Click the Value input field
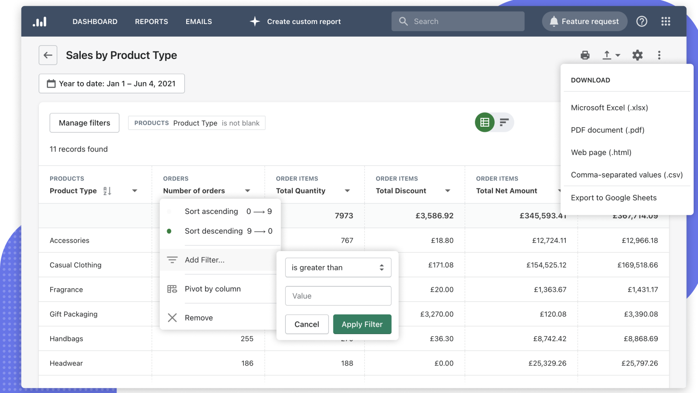The height and width of the screenshot is (393, 698). point(338,296)
